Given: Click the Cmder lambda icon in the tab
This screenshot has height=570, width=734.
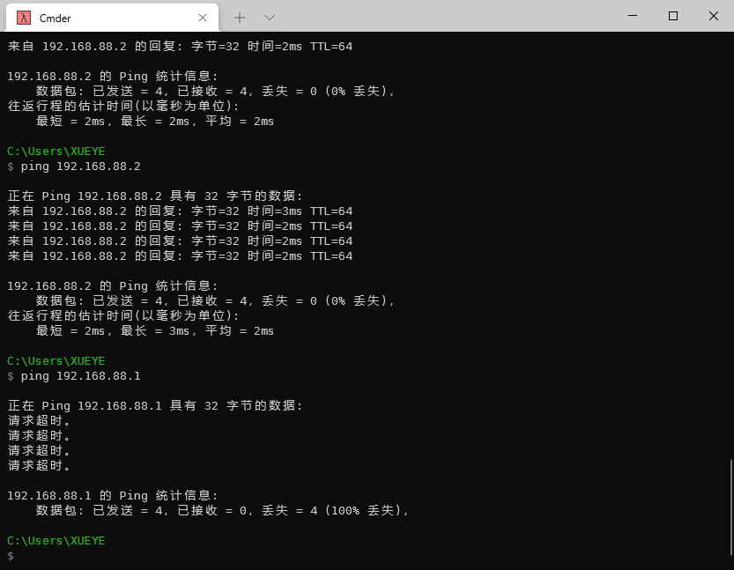Looking at the screenshot, I should [24, 18].
